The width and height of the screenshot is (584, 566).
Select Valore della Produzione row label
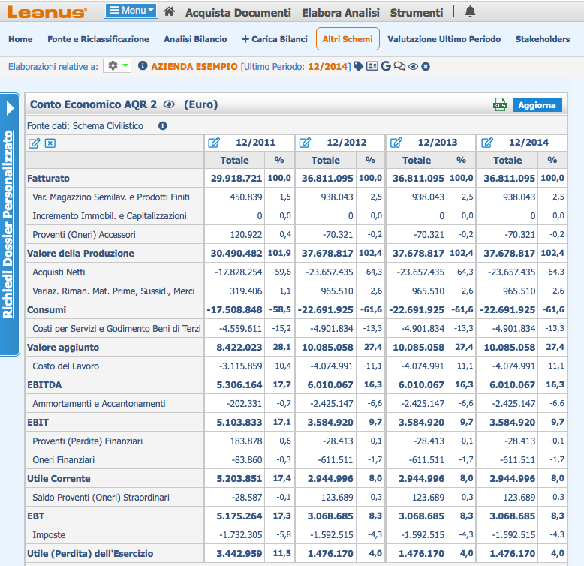click(80, 254)
